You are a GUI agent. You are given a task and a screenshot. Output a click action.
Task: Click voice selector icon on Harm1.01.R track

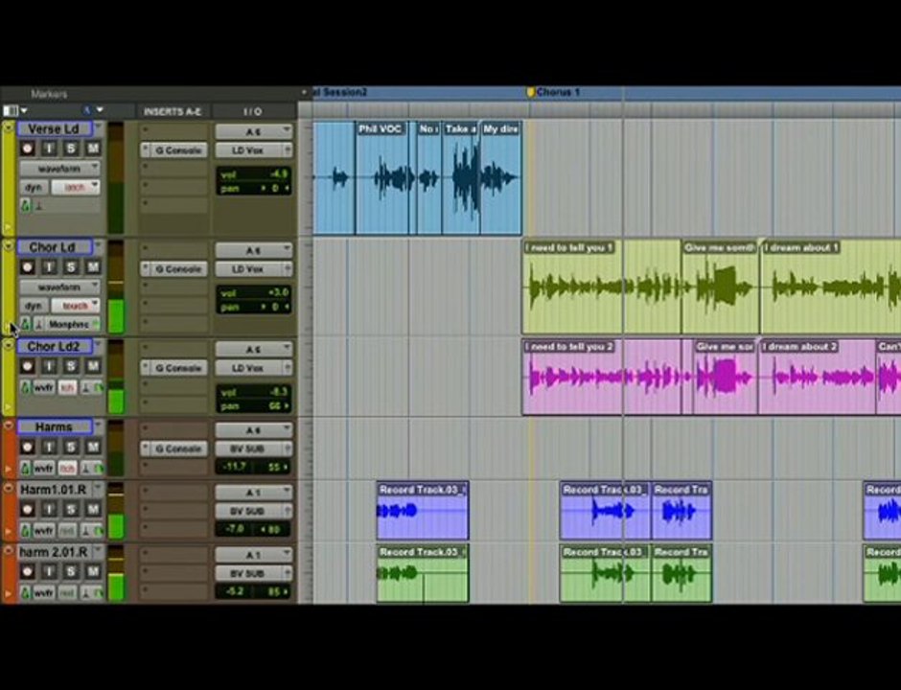25,530
